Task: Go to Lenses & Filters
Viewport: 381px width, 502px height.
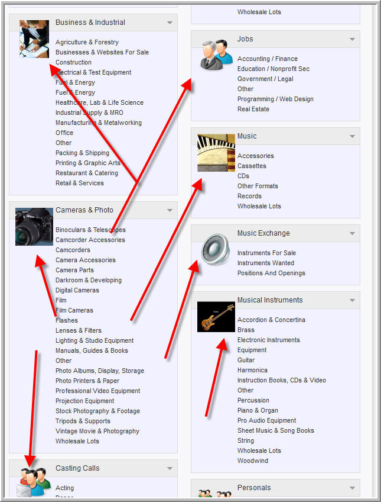Action: [x=79, y=330]
